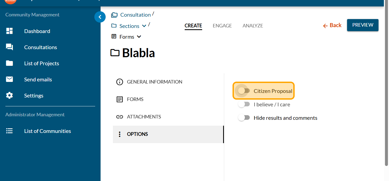
Task: Click the Settings gear icon
Action: [9, 96]
